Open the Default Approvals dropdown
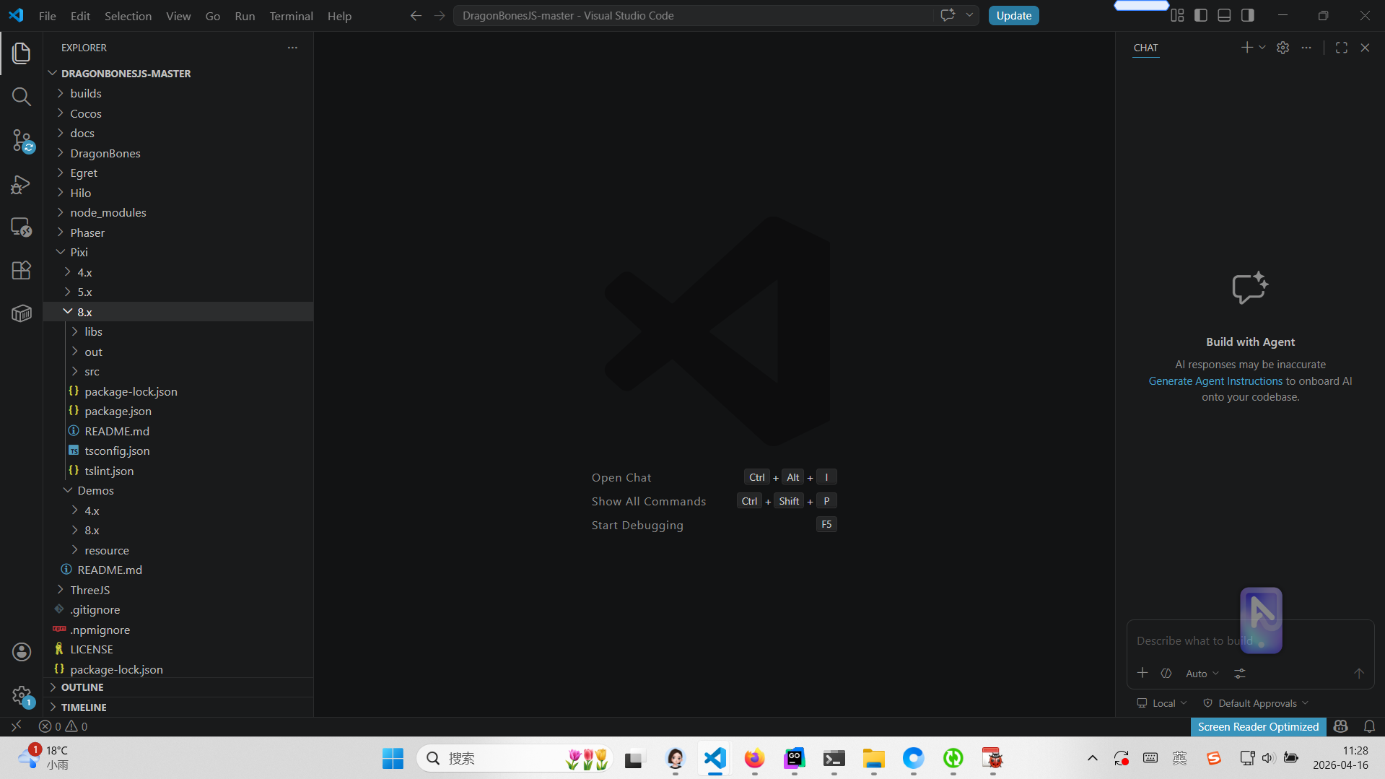 [x=1256, y=703]
